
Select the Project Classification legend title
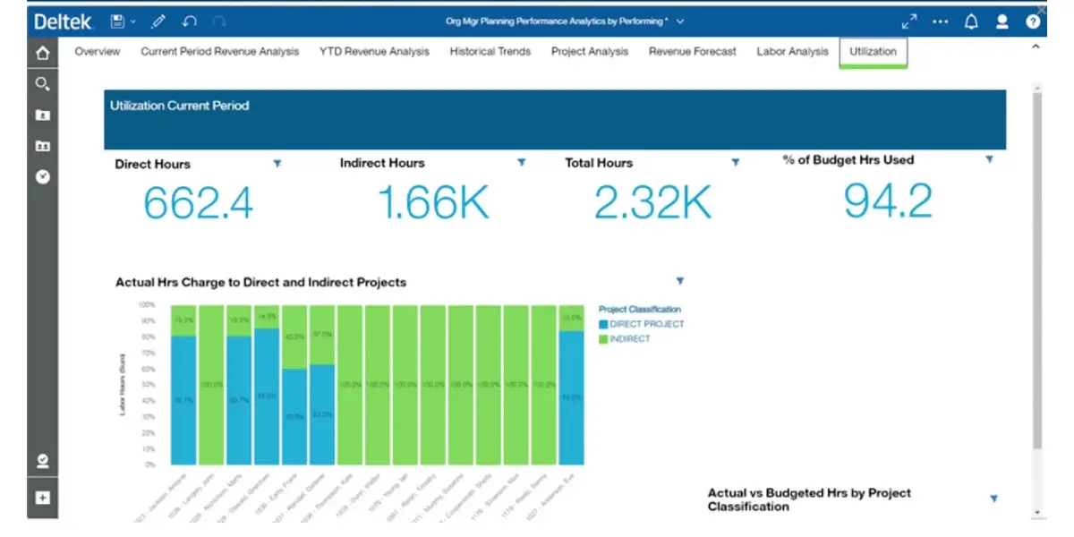640,310
